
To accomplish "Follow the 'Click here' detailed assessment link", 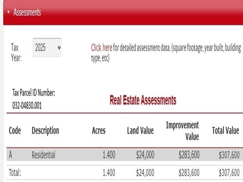I will point(101,48).
